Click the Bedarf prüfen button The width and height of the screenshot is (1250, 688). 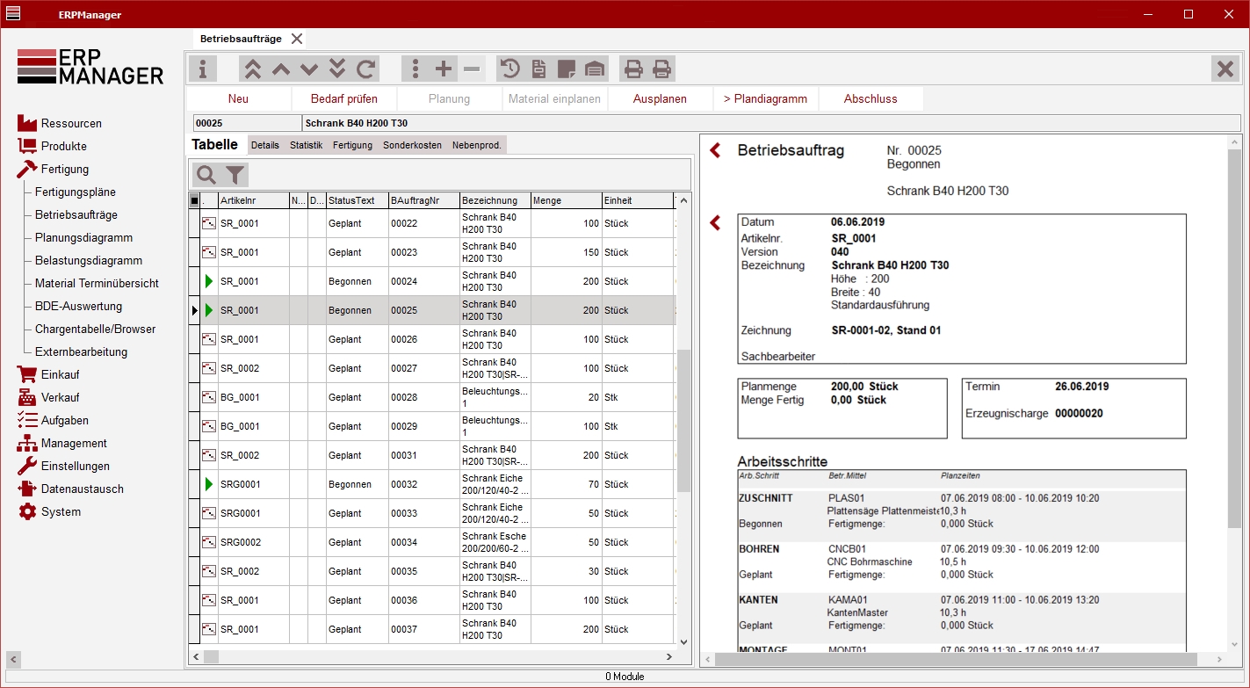click(x=343, y=99)
